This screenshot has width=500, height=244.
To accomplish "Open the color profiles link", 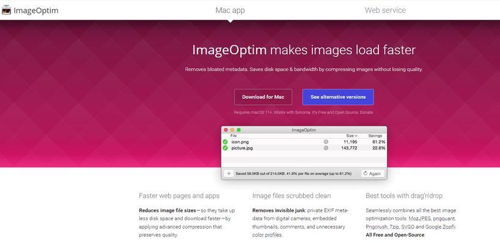I will [x=267, y=235].
